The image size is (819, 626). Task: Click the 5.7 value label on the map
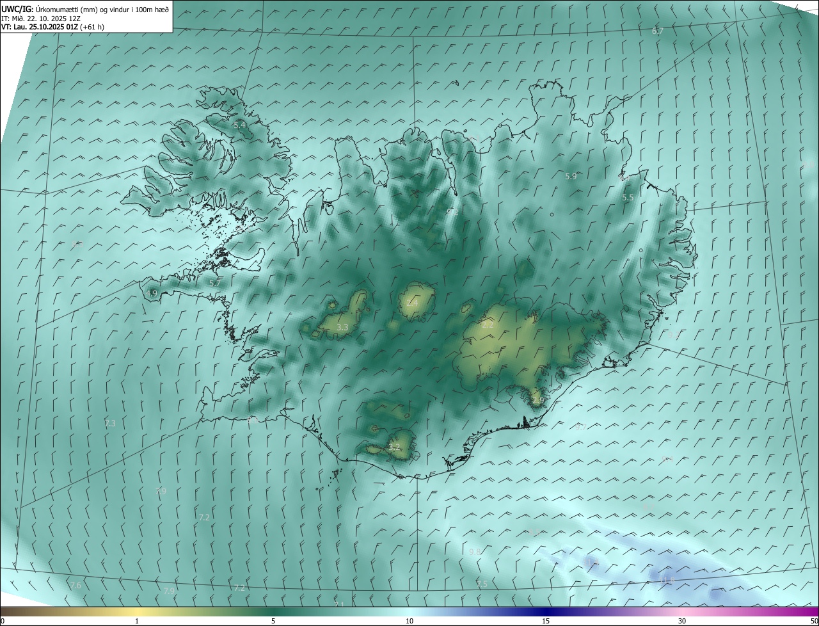coord(215,282)
